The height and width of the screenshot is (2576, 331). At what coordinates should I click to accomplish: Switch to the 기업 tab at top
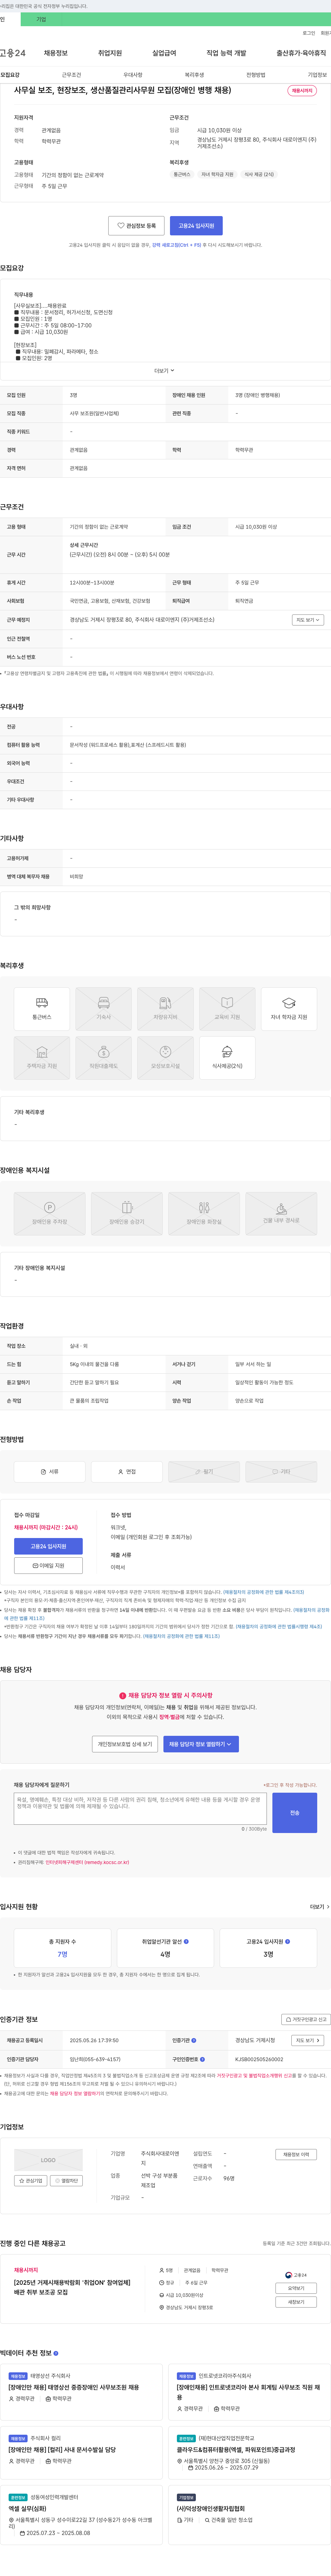coord(41,19)
